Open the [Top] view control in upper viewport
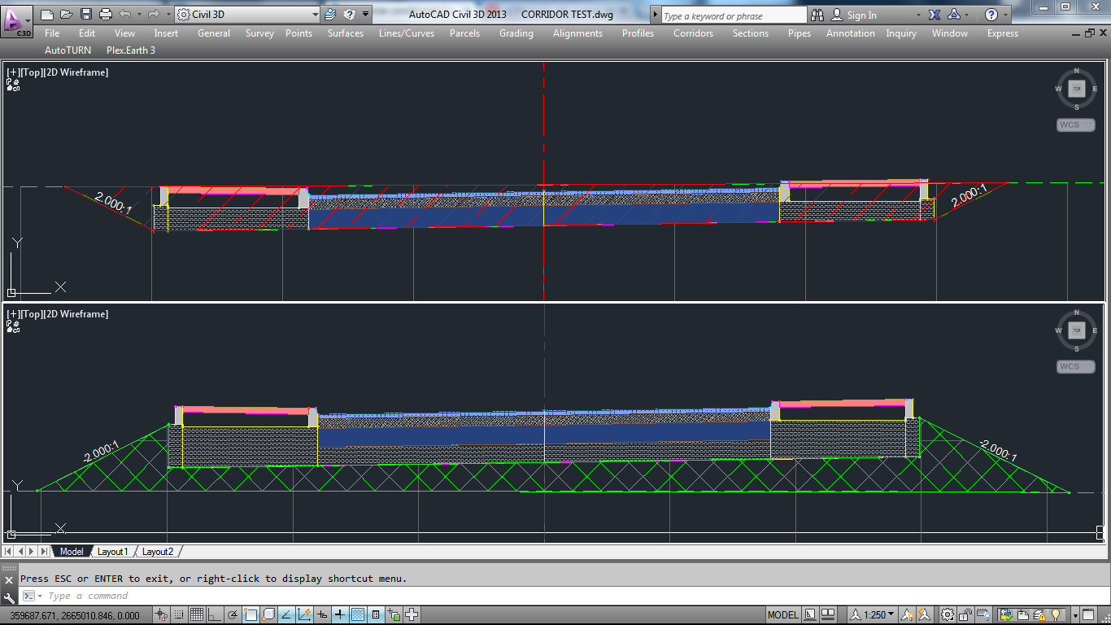The width and height of the screenshot is (1111, 625). 33,72
